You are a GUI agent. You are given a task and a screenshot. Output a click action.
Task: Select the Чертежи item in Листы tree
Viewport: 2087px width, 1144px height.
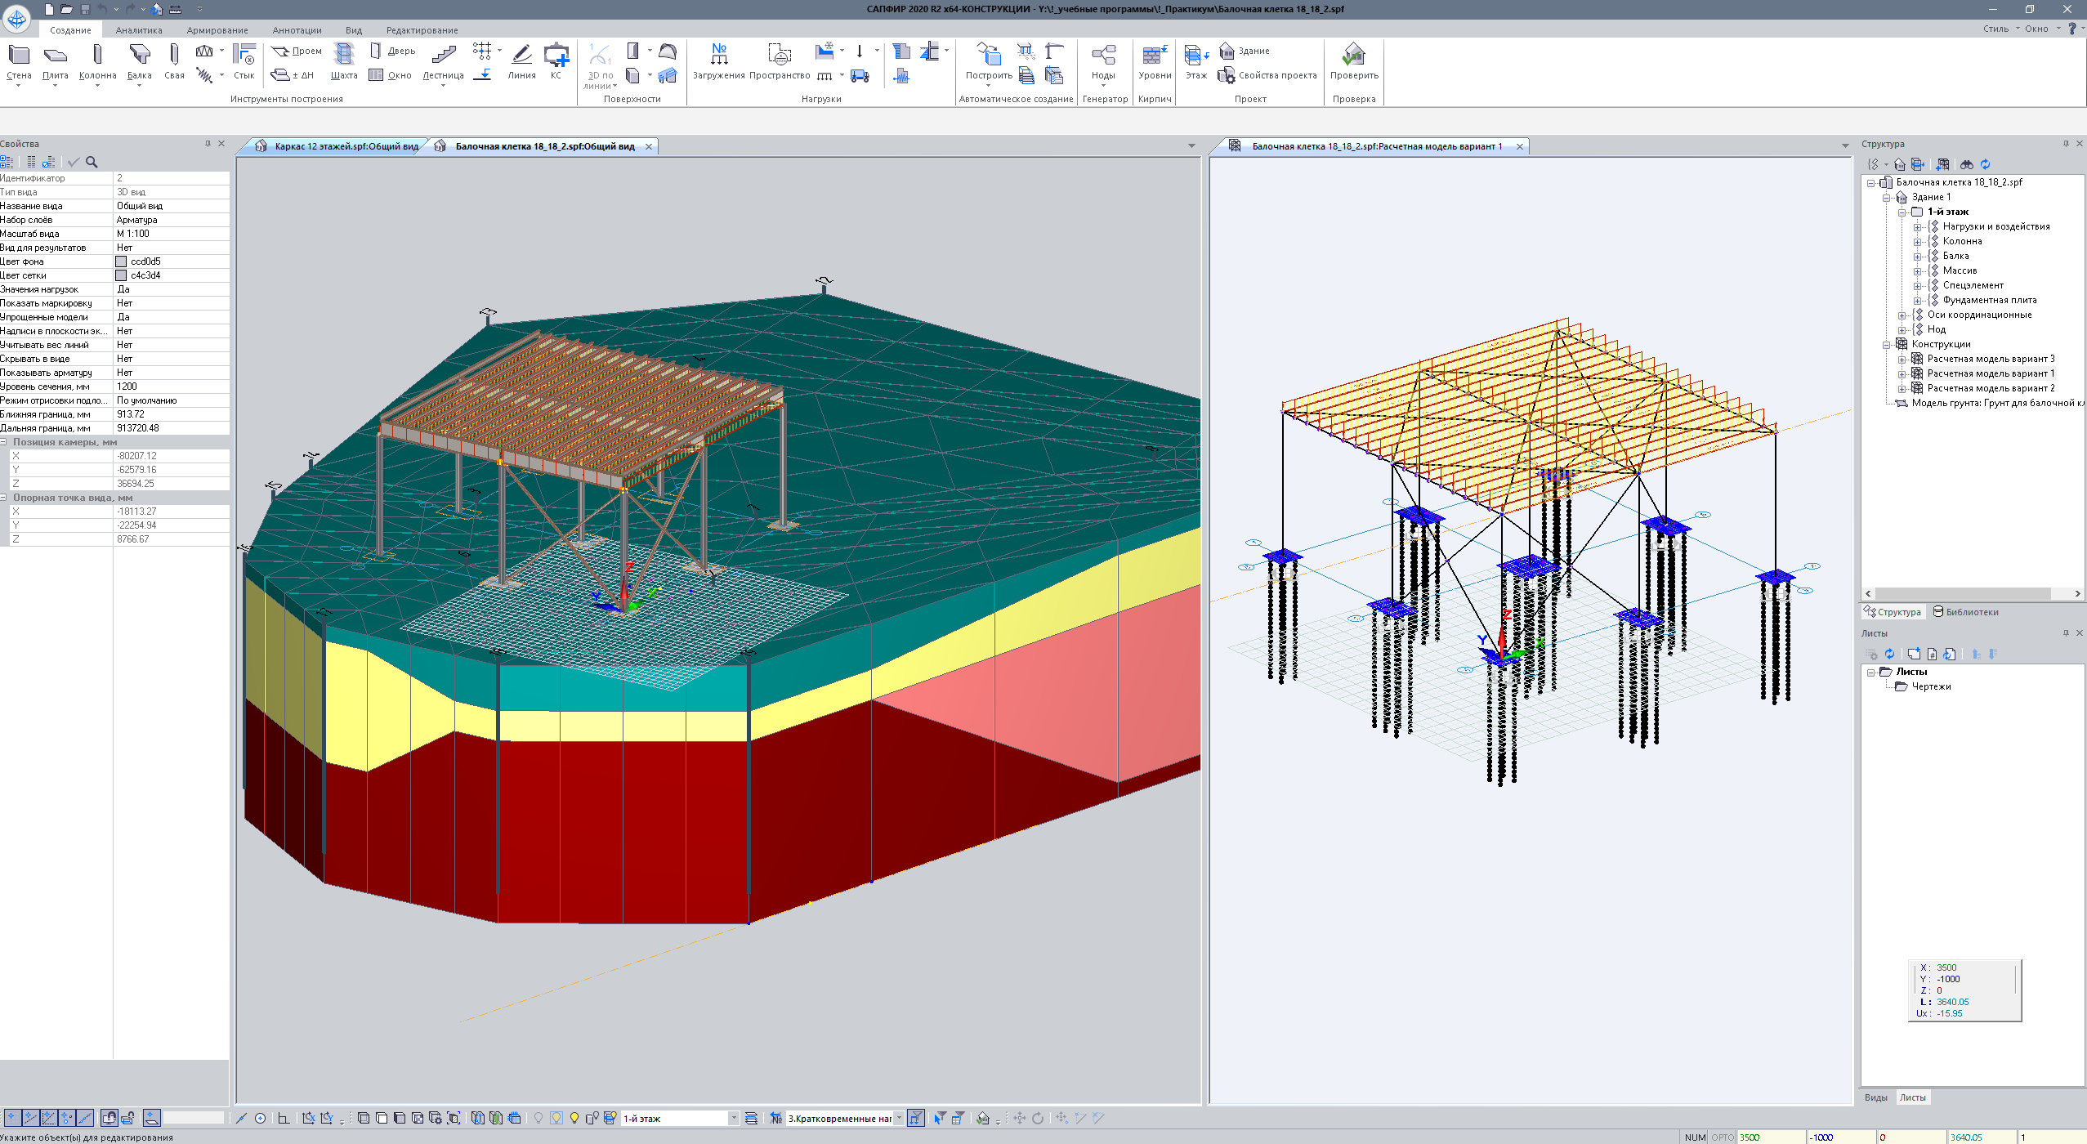(1931, 687)
